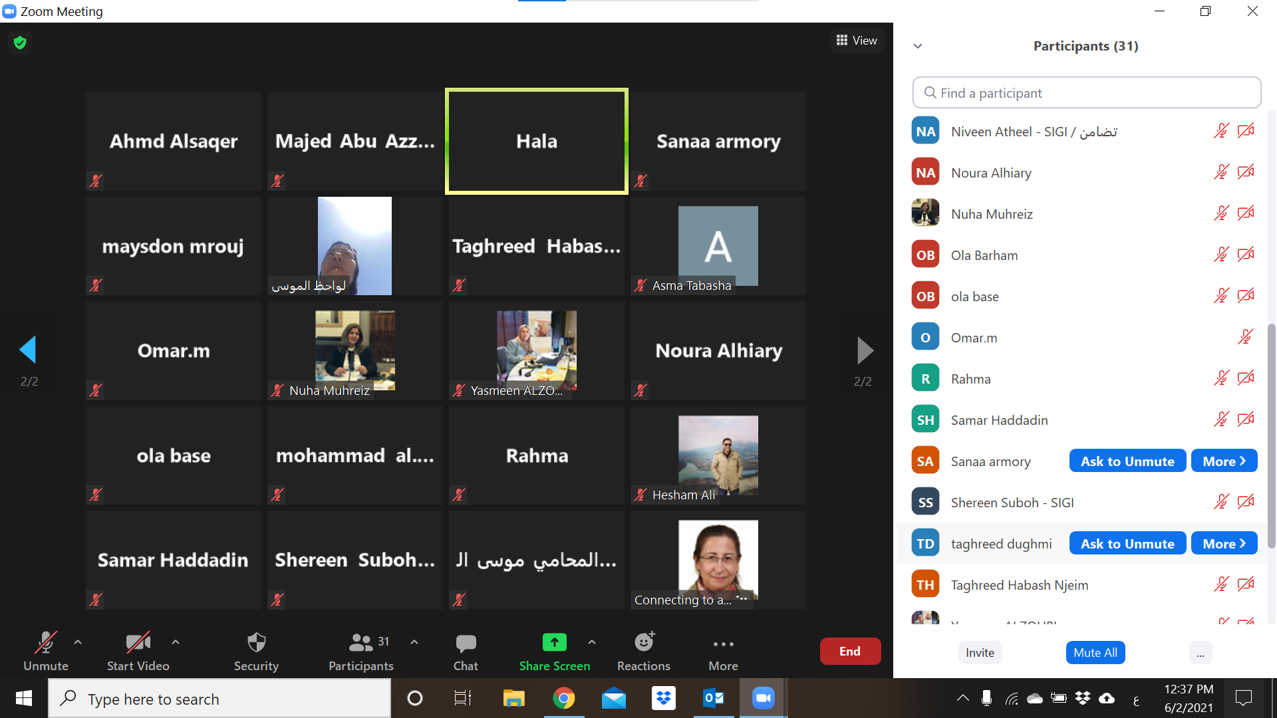Viewport: 1277px width, 718px height.
Task: Open the Reactions panel
Action: pos(642,652)
